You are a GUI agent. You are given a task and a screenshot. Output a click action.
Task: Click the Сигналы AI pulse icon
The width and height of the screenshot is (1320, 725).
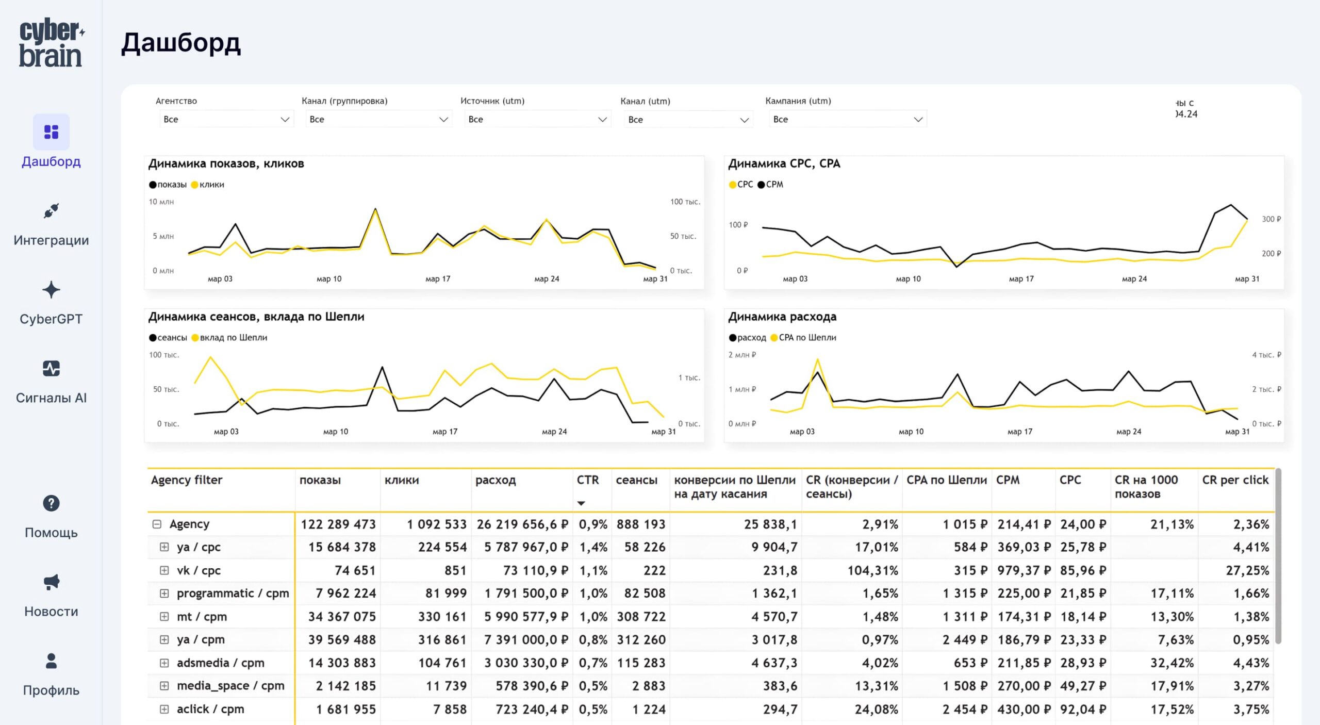pos(51,369)
